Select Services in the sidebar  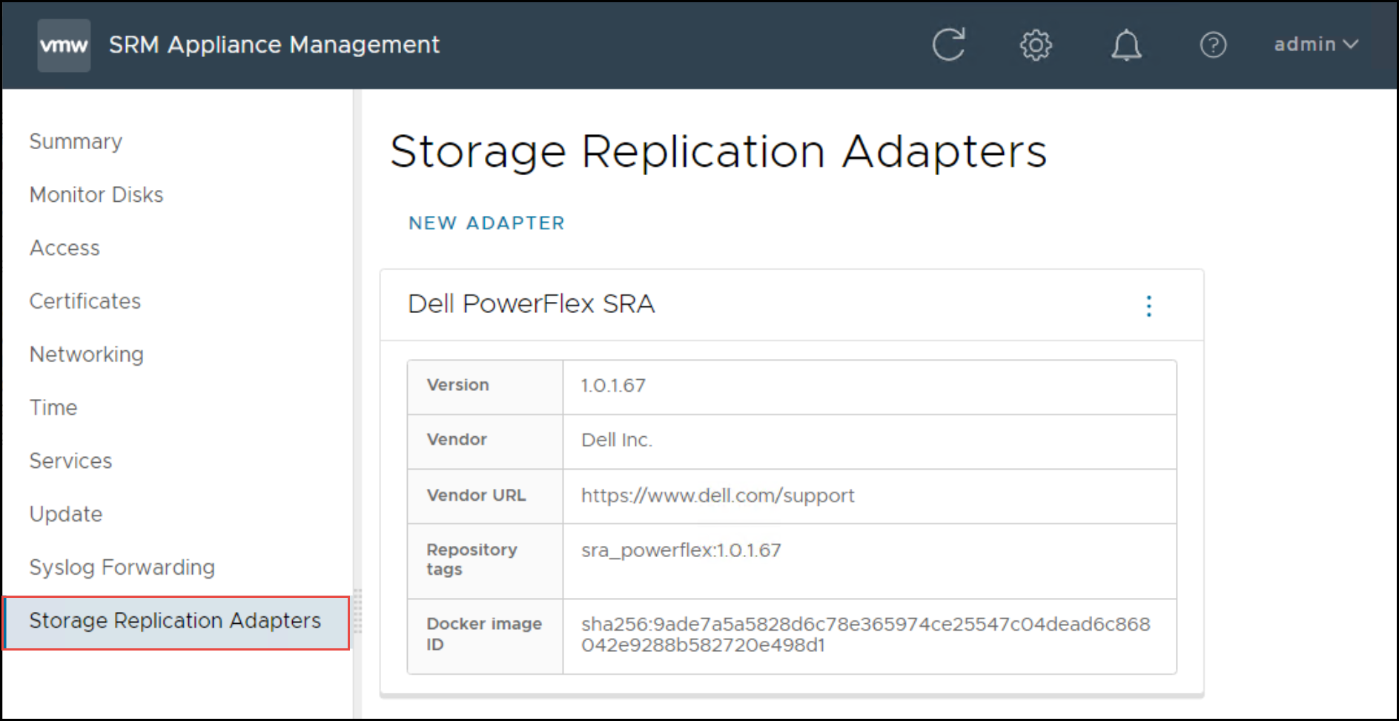[70, 461]
